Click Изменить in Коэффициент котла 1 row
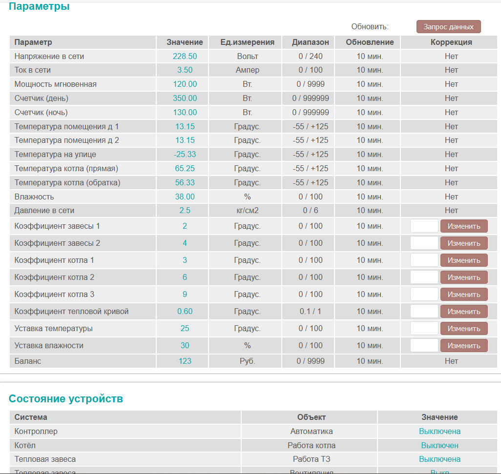 (x=464, y=260)
